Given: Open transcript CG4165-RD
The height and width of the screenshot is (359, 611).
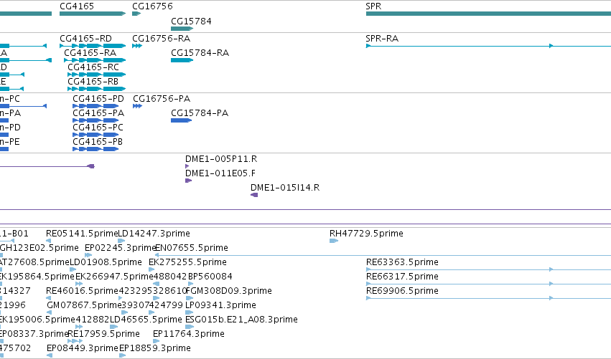Looking at the screenshot, I should pyautogui.click(x=85, y=39).
